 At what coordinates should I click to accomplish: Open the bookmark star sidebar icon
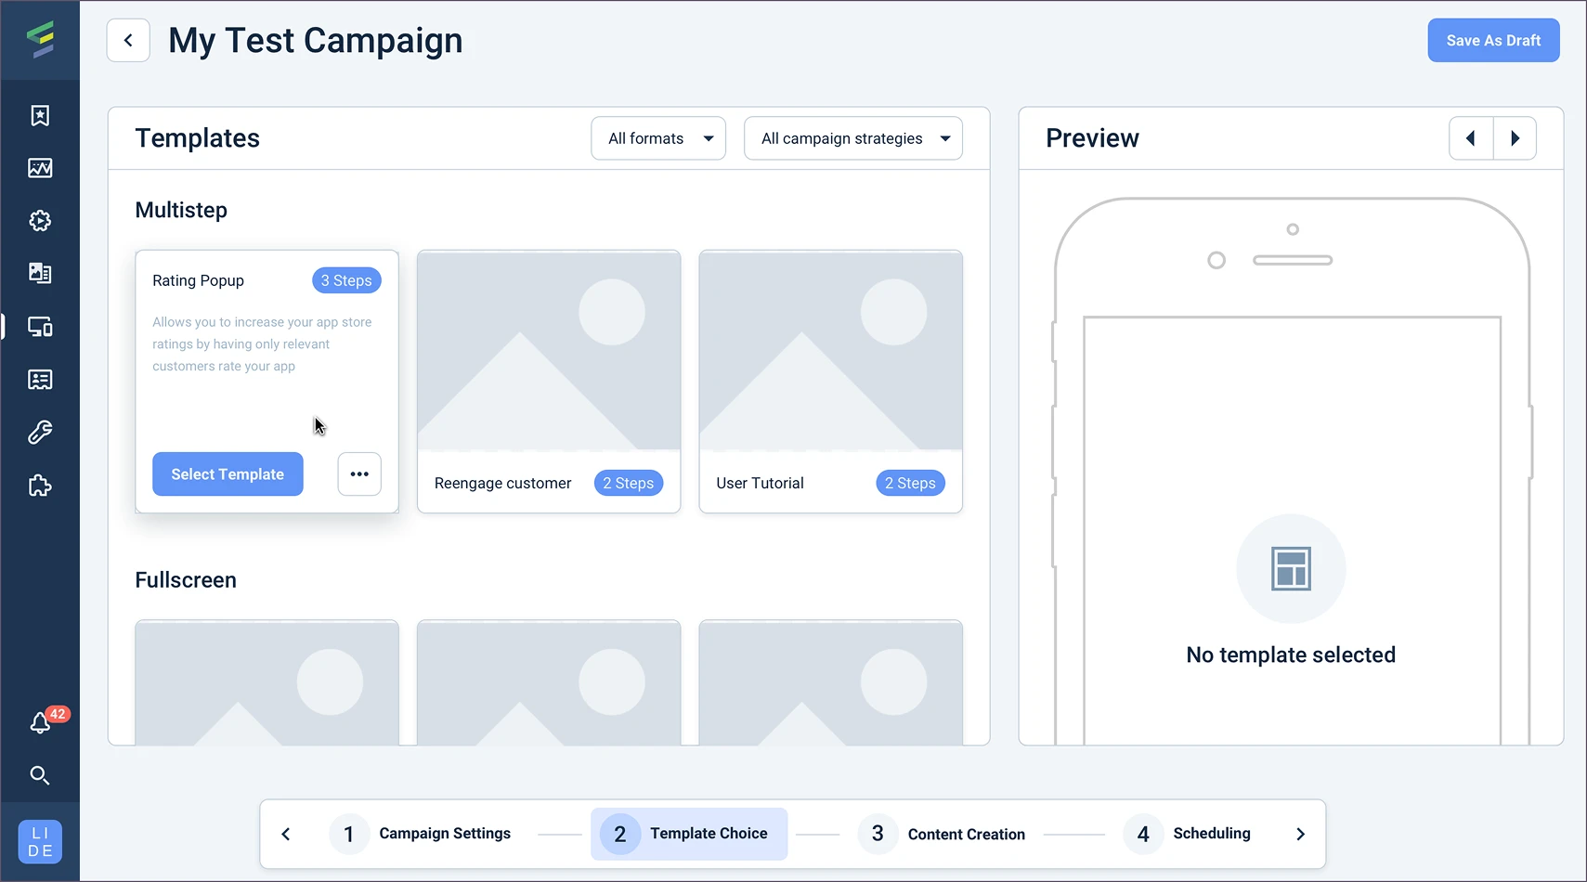(x=40, y=115)
